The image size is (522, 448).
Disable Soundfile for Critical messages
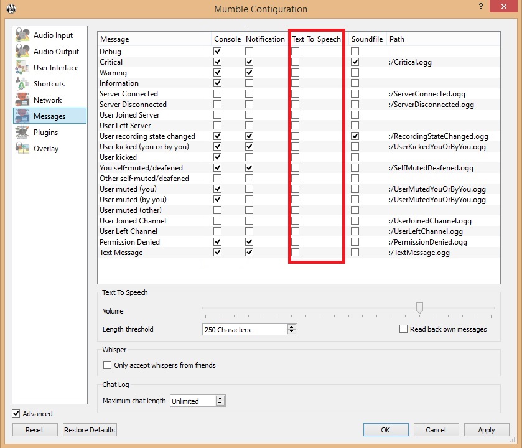(x=355, y=62)
